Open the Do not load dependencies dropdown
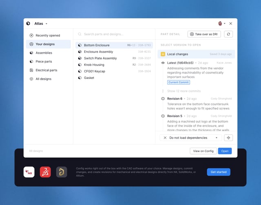The image size is (261, 205). [x=191, y=138]
